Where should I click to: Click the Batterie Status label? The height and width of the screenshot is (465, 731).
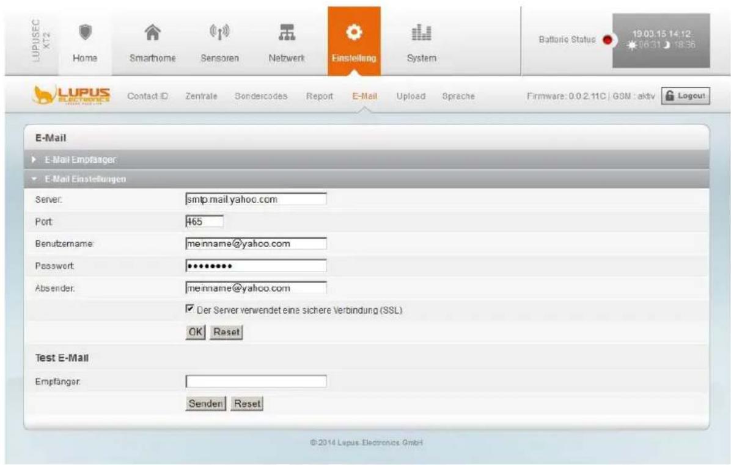coord(567,40)
